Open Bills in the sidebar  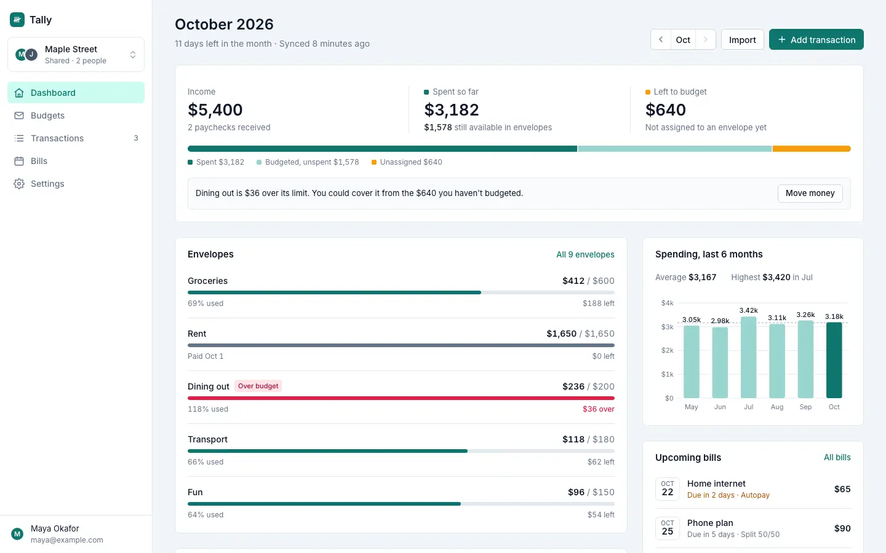[x=76, y=161]
